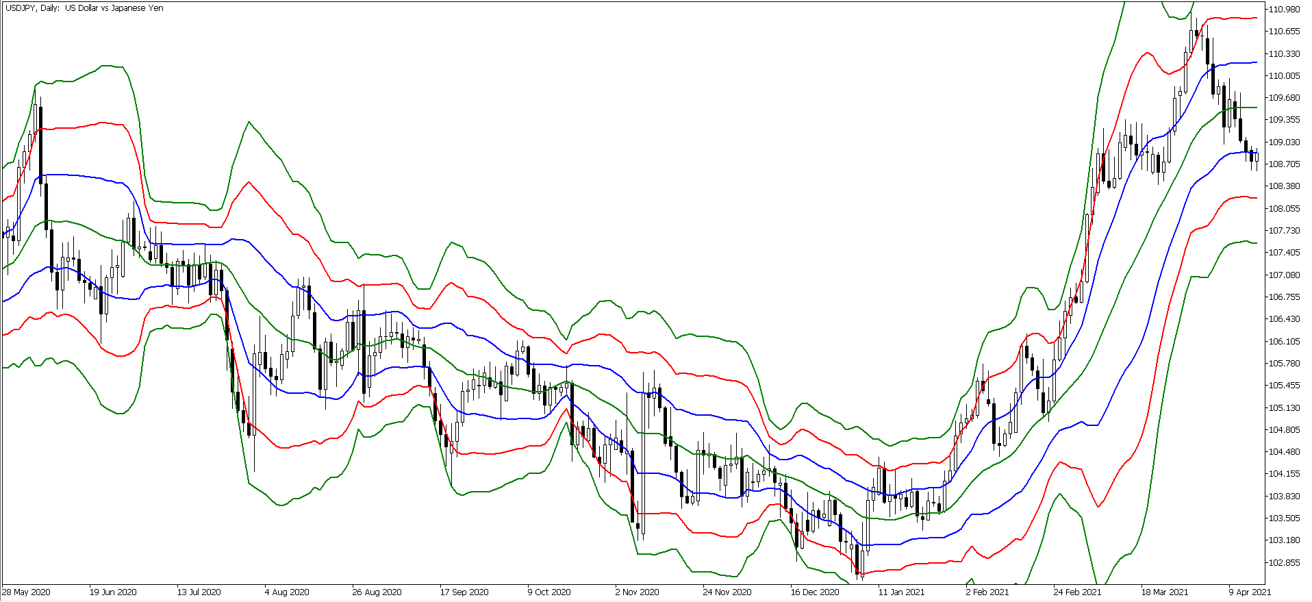The height and width of the screenshot is (602, 1312).
Task: Click the 17 Sep 2020 date label
Action: click(x=464, y=592)
